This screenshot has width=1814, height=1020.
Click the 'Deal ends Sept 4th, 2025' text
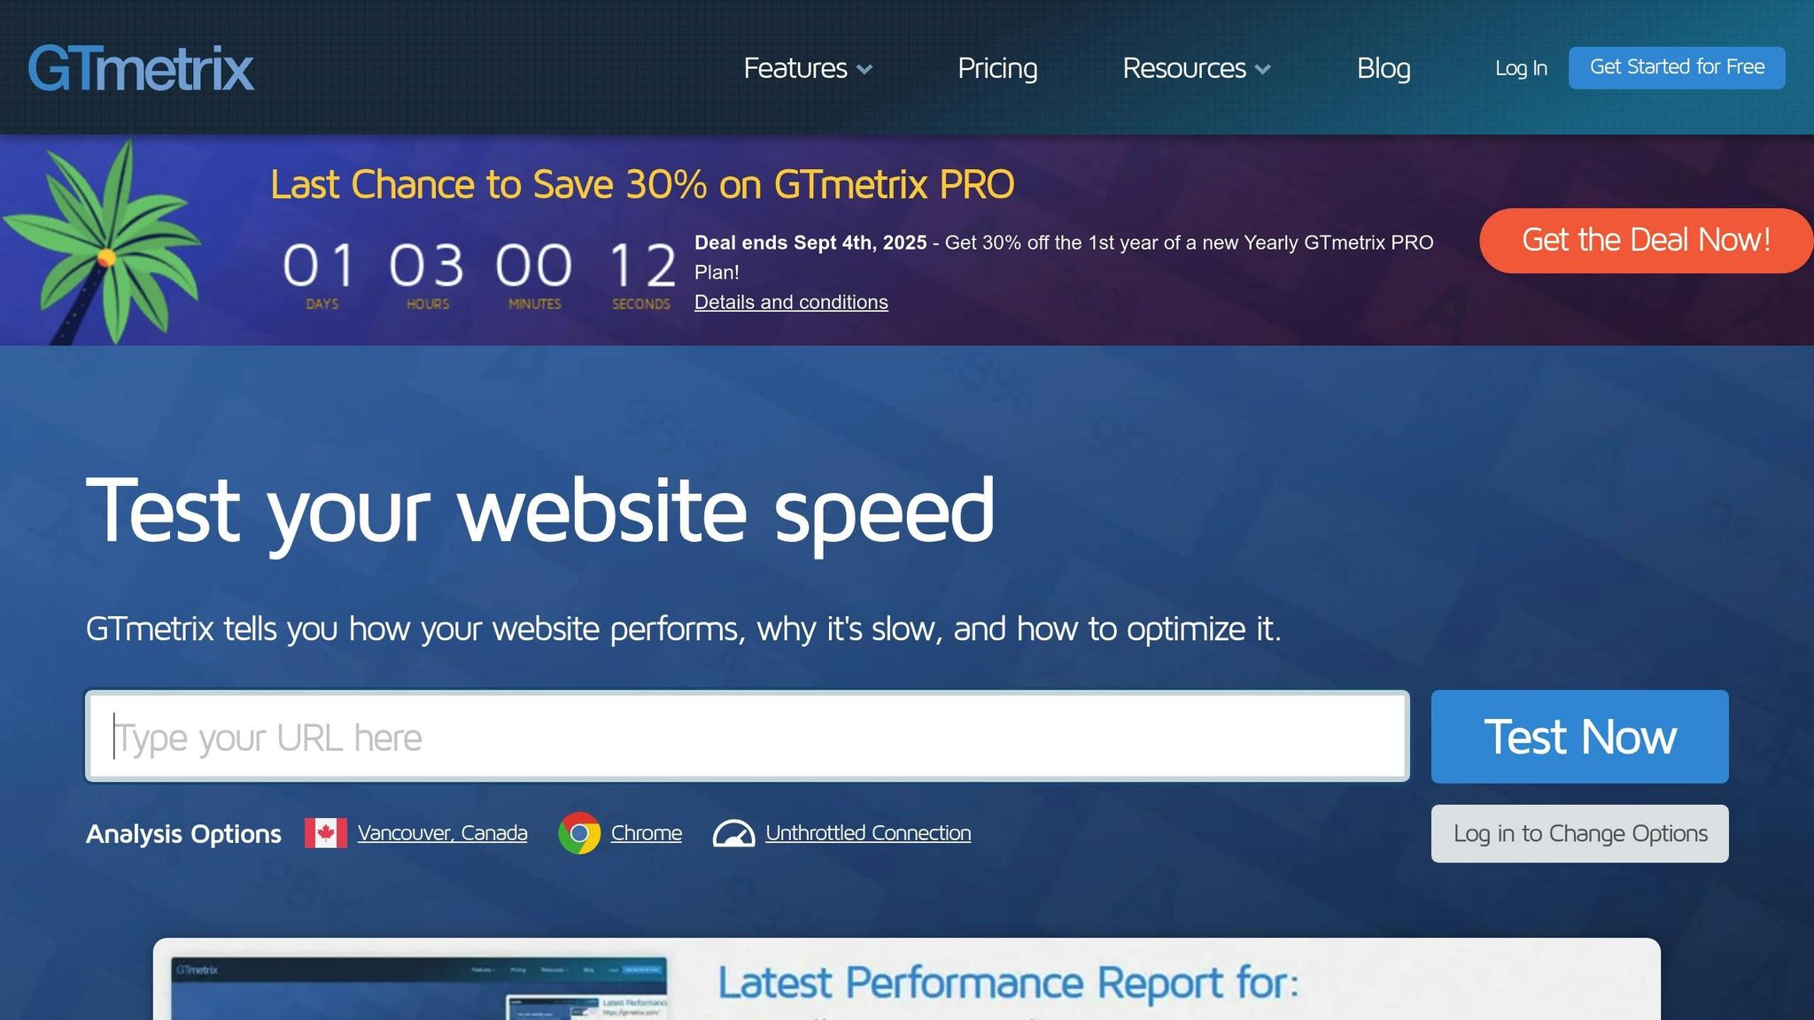point(810,243)
